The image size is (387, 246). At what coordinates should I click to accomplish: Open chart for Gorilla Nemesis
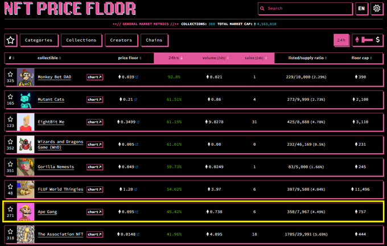95,167
